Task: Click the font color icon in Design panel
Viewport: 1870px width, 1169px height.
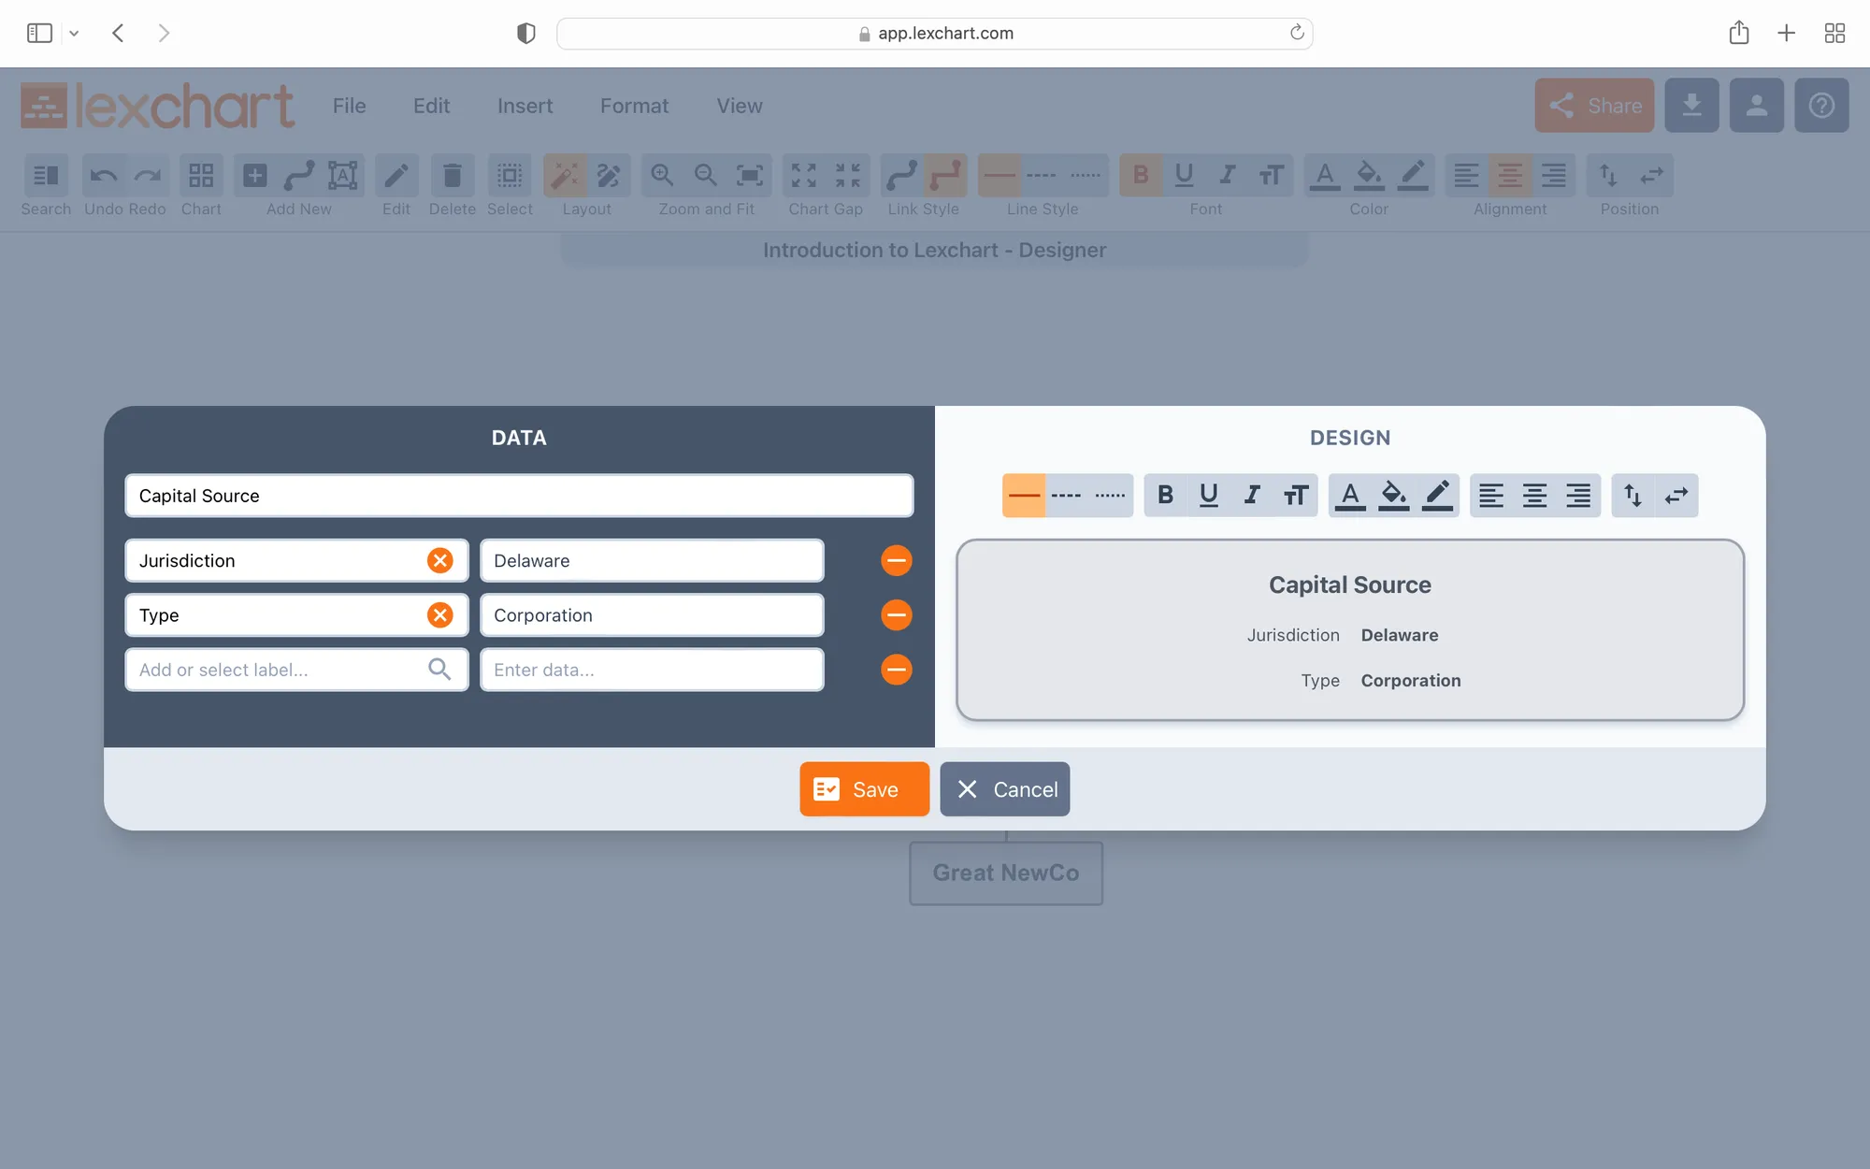Action: pyautogui.click(x=1349, y=496)
